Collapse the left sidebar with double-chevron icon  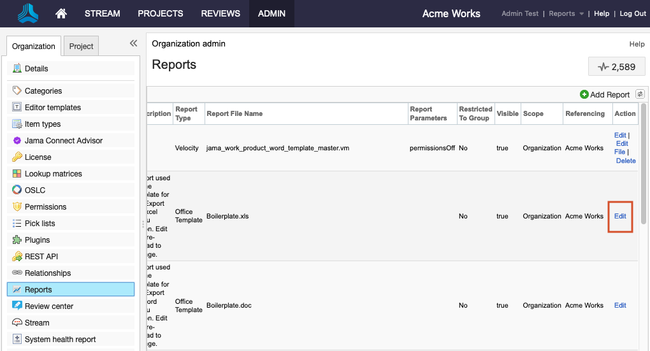[133, 43]
